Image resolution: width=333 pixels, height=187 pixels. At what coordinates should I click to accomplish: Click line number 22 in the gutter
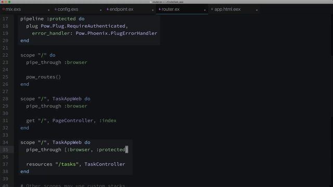[5, 55]
